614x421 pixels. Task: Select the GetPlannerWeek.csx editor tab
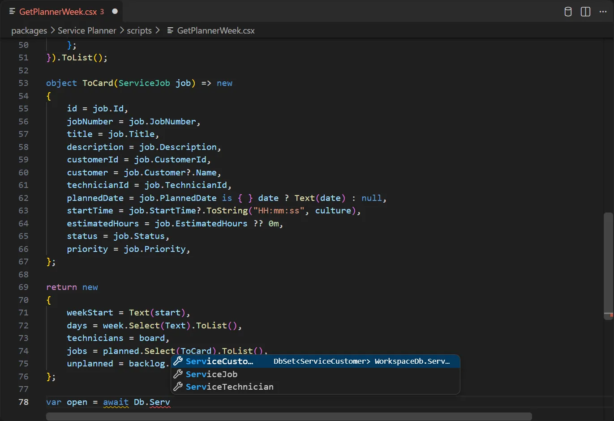point(62,12)
